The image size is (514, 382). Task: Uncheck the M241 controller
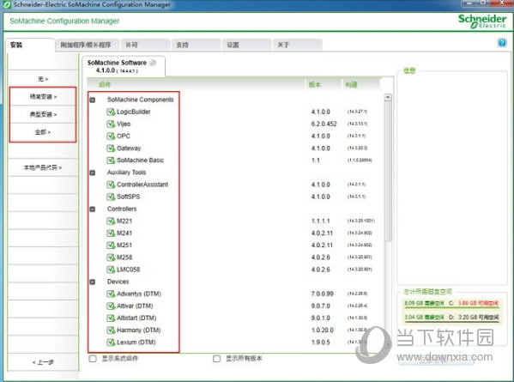click(111, 233)
